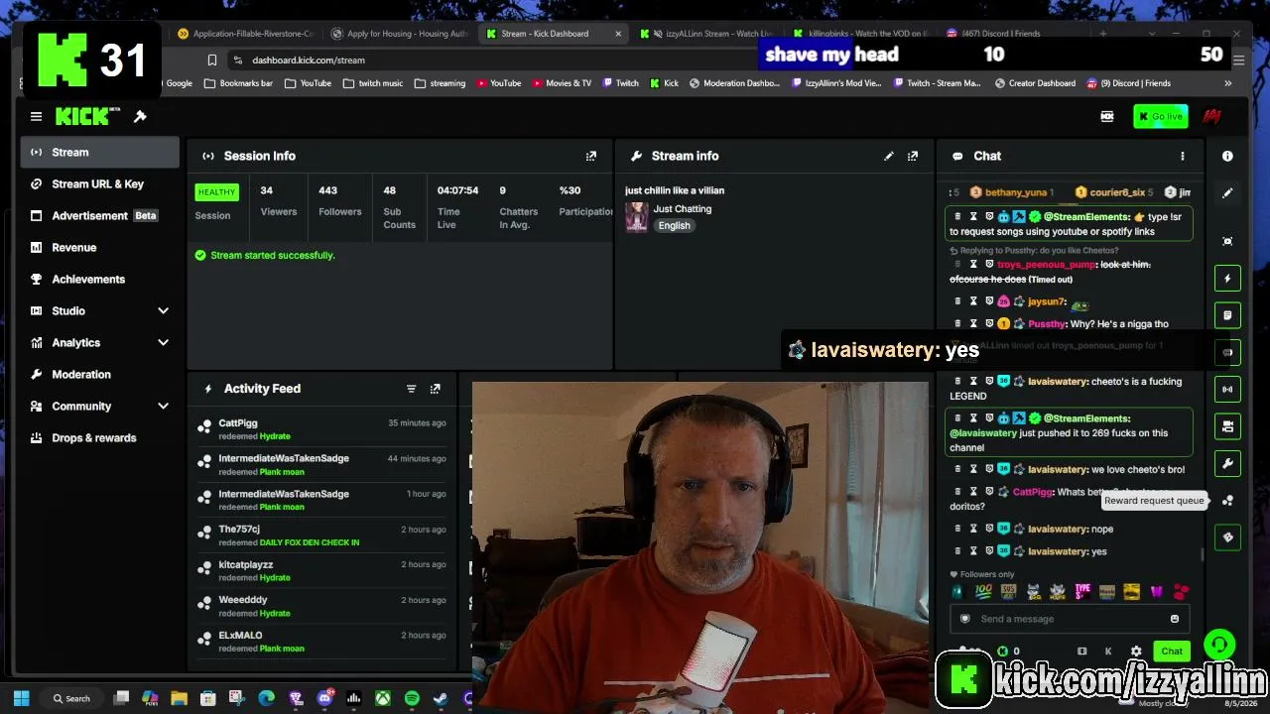Expand the Analytics sidebar section
This screenshot has width=1270, height=714.
pos(164,342)
